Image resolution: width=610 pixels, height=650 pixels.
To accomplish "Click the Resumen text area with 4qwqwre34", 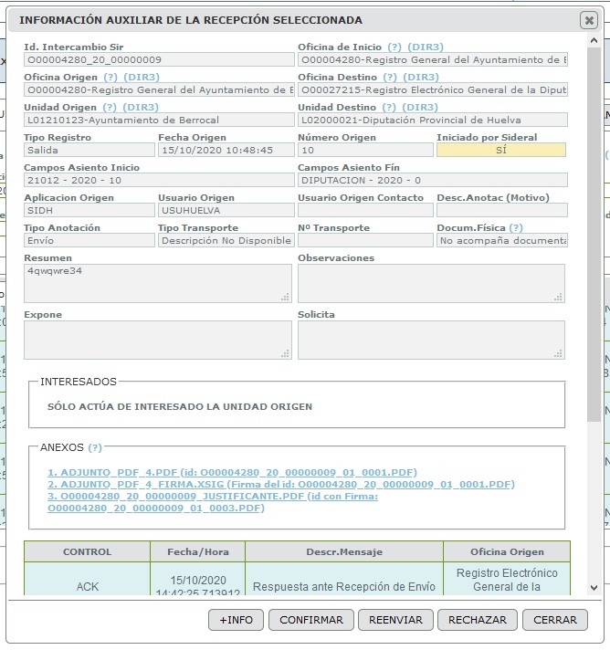I will pyautogui.click(x=158, y=283).
